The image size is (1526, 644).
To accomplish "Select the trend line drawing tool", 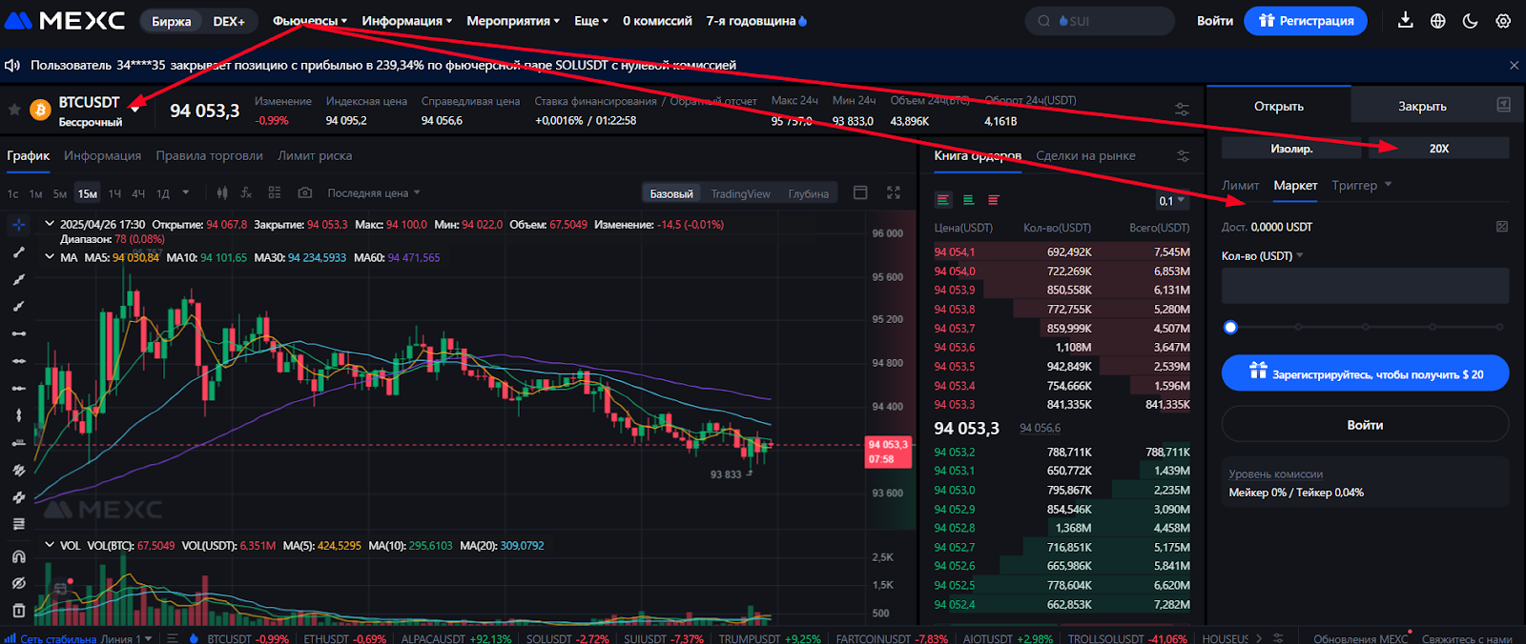I will point(18,252).
